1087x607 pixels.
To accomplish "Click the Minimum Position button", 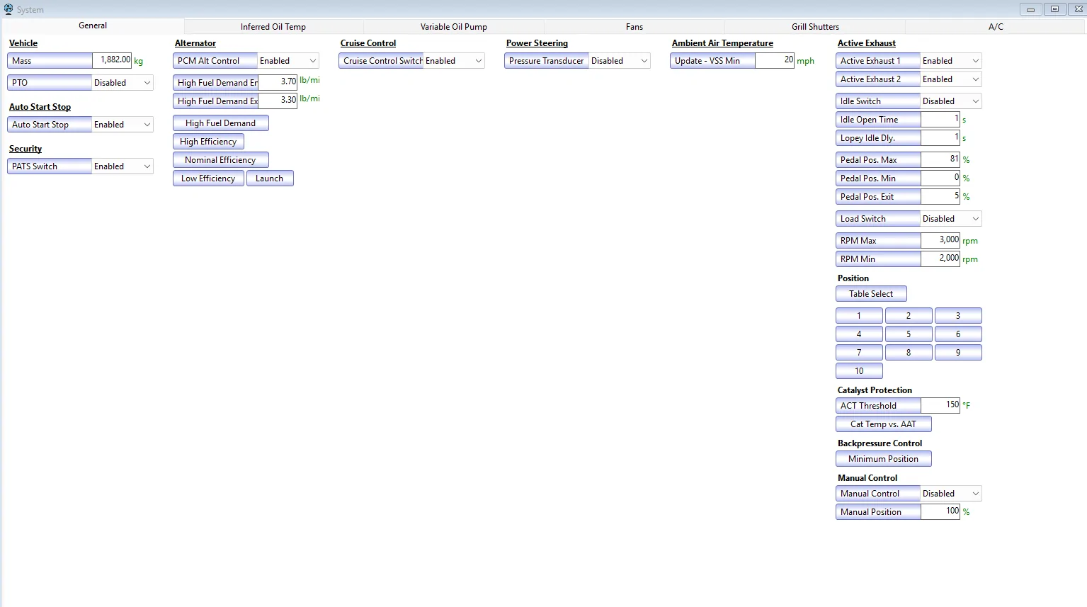I will [x=883, y=459].
